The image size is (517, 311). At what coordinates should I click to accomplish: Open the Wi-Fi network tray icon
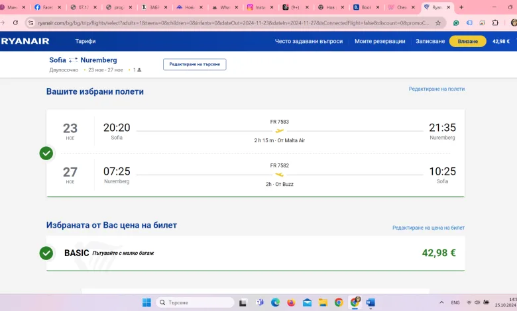469,302
